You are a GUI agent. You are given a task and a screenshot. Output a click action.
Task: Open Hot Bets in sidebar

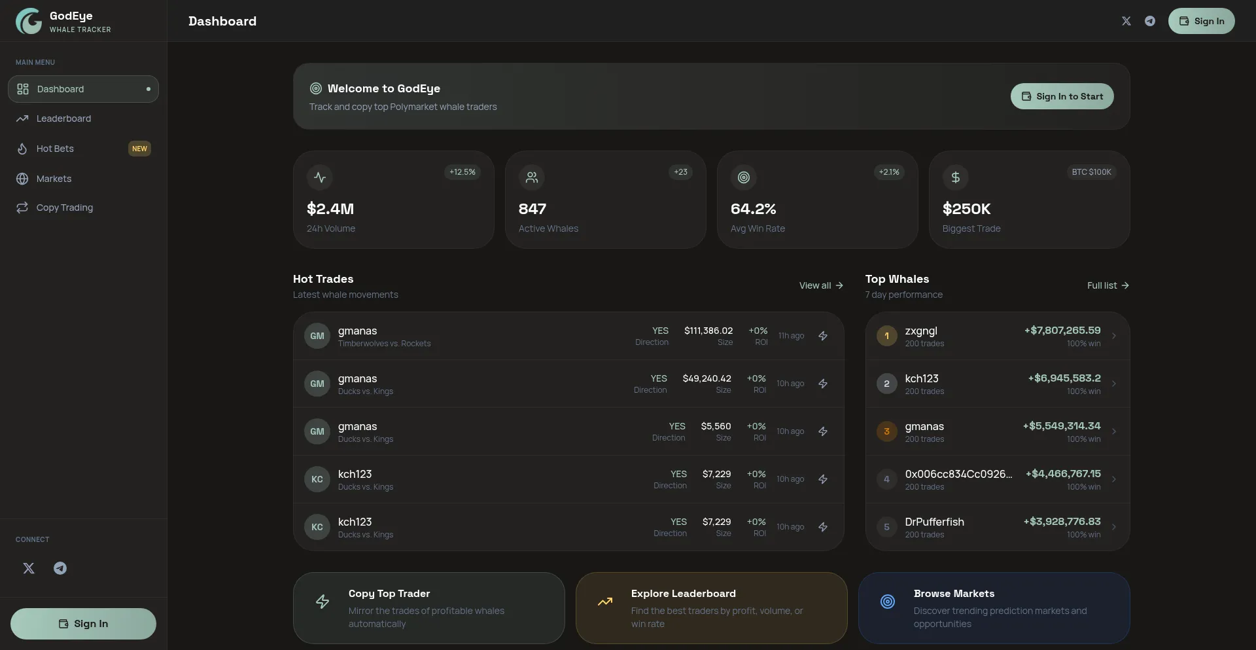[x=55, y=149]
